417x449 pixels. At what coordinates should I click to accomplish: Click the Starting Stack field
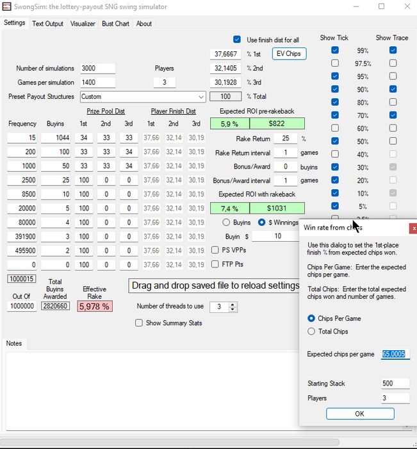[395, 384]
